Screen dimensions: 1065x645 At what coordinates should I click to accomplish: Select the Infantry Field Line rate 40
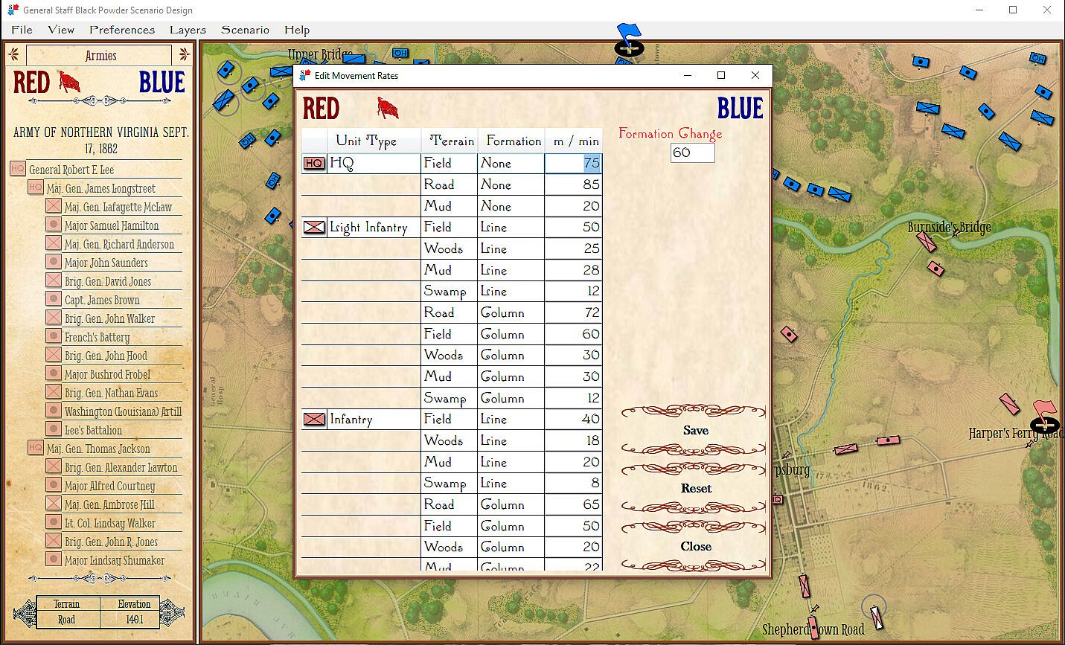[x=573, y=419]
